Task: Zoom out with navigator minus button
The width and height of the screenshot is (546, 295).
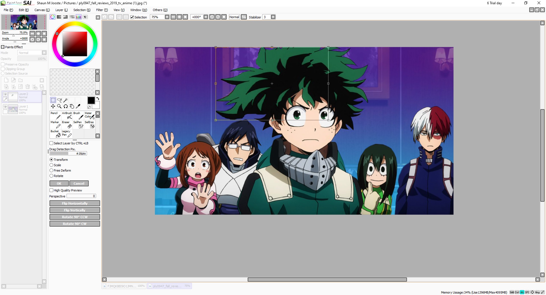Action: pos(32,33)
